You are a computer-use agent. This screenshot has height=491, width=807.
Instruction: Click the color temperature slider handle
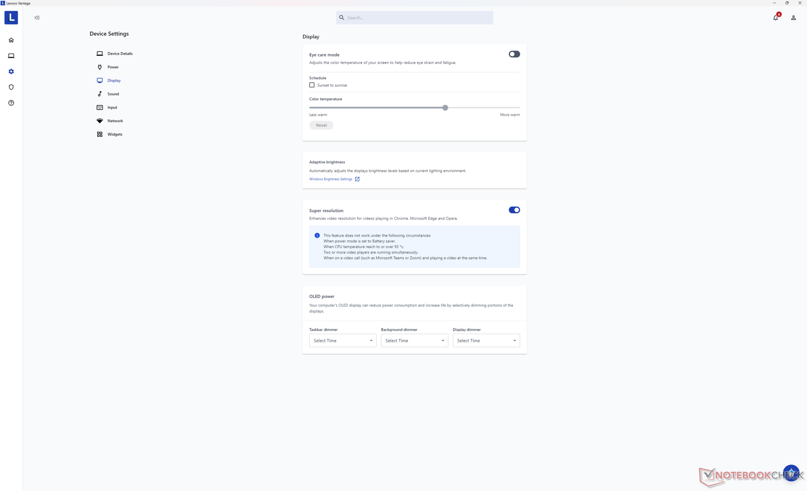445,108
